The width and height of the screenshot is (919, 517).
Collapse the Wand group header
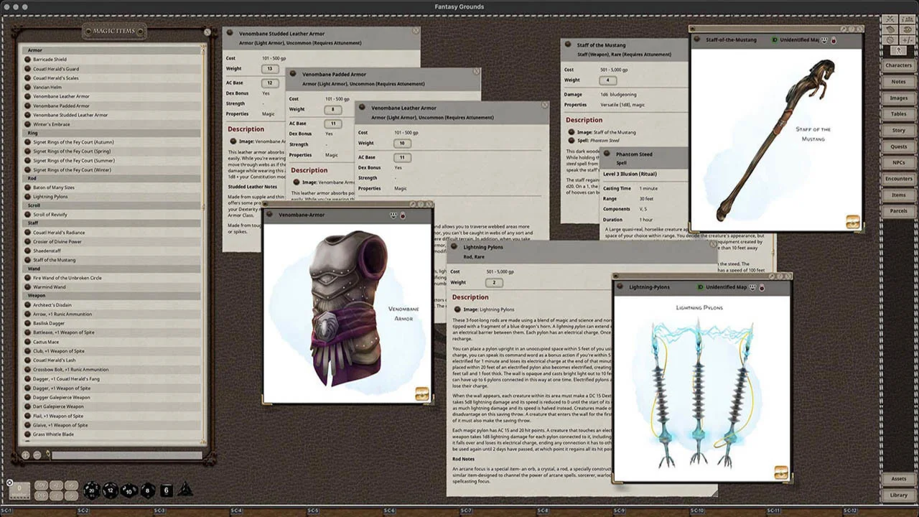pos(112,269)
